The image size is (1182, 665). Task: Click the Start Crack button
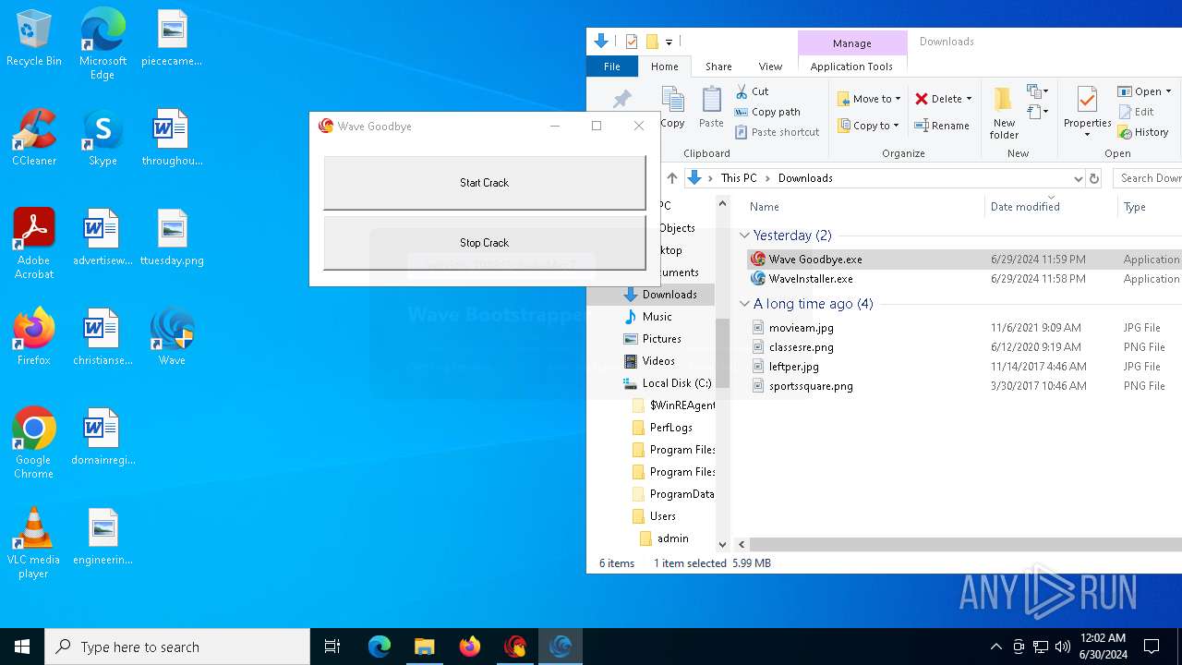484,183
